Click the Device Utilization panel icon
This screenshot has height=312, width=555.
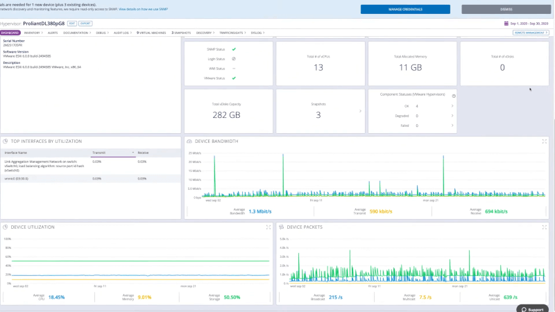(6, 227)
